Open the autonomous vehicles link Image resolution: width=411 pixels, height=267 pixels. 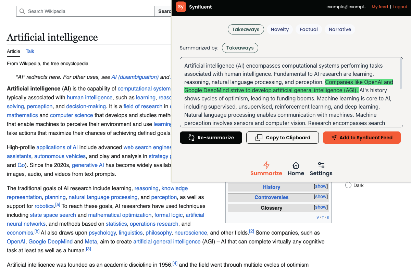[x=60, y=156]
